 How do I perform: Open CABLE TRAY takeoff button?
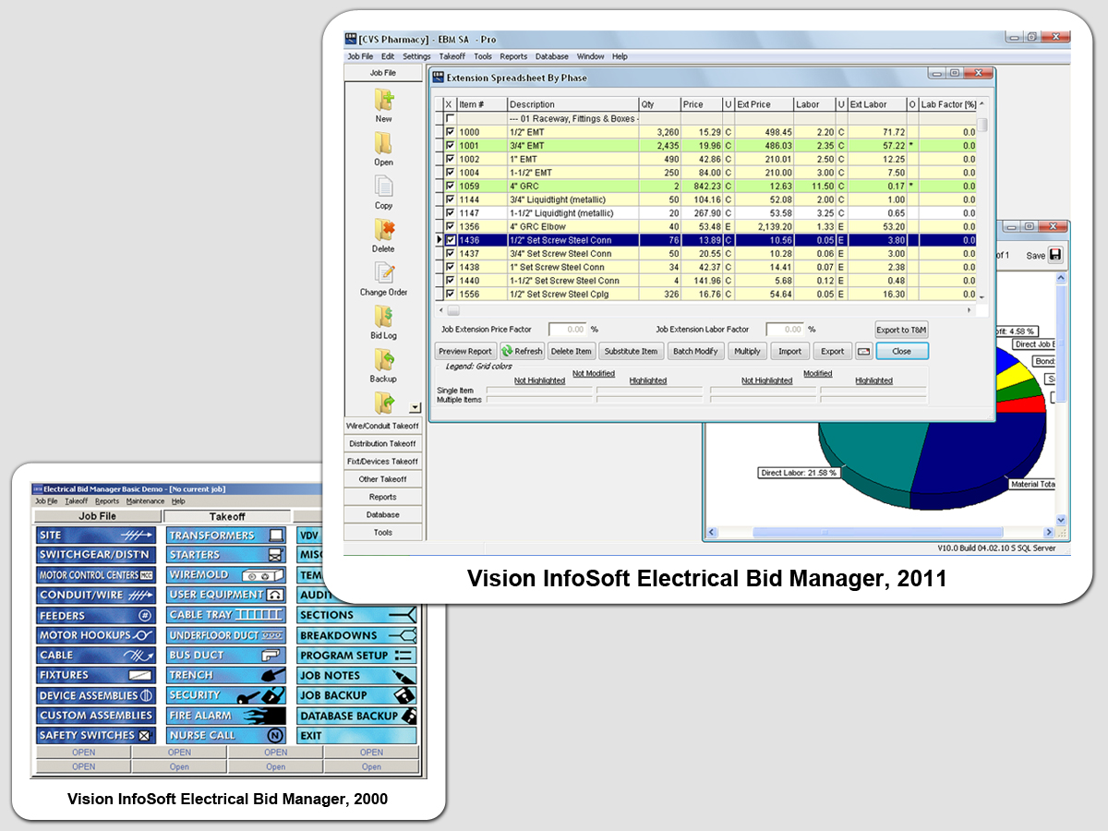(227, 615)
